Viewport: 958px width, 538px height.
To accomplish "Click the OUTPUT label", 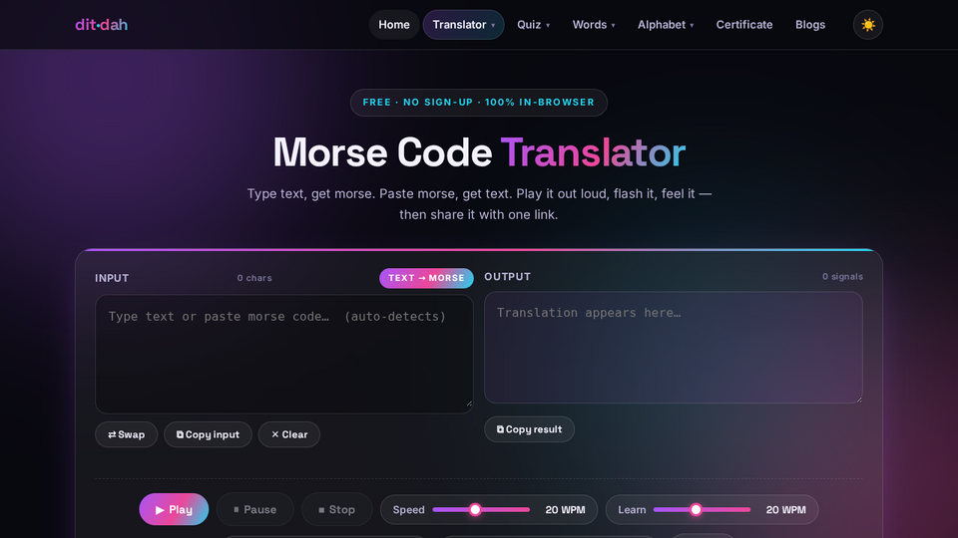I will pyautogui.click(x=507, y=277).
